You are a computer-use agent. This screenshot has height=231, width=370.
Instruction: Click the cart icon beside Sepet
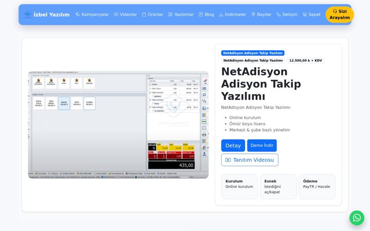[305, 14]
